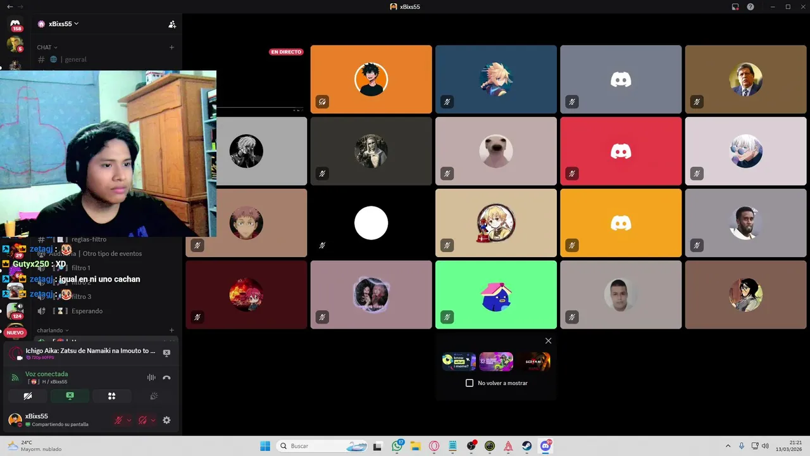Select the white dog avatar tile
The height and width of the screenshot is (456, 810).
click(x=496, y=151)
